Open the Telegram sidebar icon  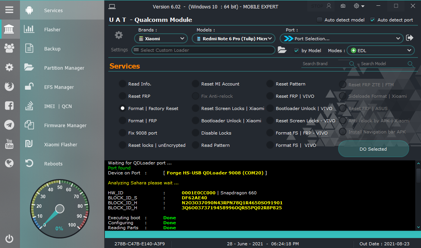9,125
